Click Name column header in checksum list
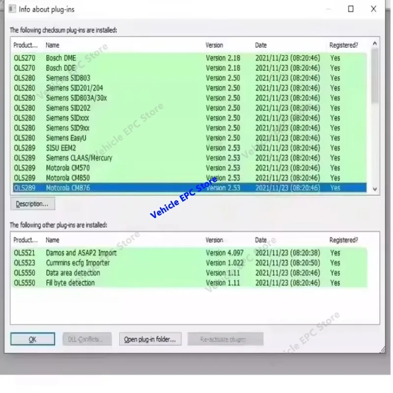 click(x=53, y=45)
